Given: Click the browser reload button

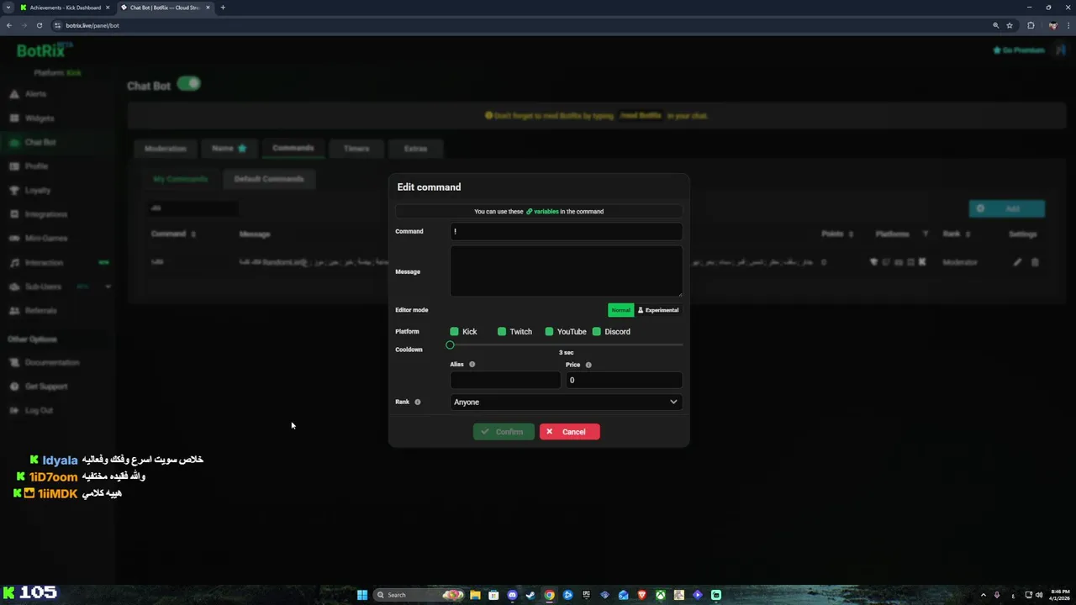Looking at the screenshot, I should click(39, 25).
